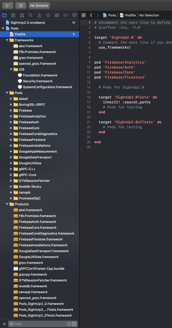The width and height of the screenshot is (172, 328).
Task: Show the Source Control navigator
Action: tap(13, 15)
